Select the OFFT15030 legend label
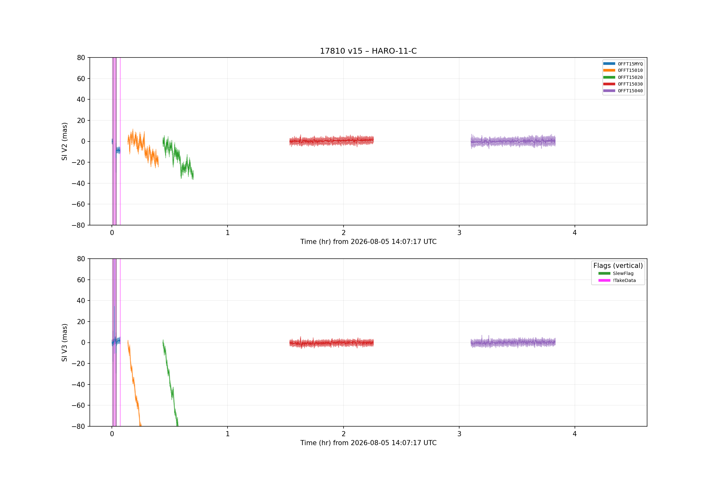 630,84
